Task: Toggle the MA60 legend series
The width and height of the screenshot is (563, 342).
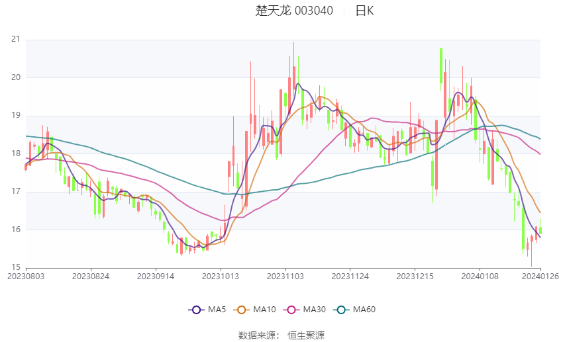Action: 354,310
